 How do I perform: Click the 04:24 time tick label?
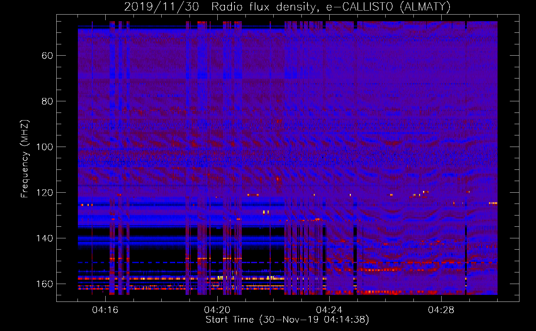(x=329, y=310)
